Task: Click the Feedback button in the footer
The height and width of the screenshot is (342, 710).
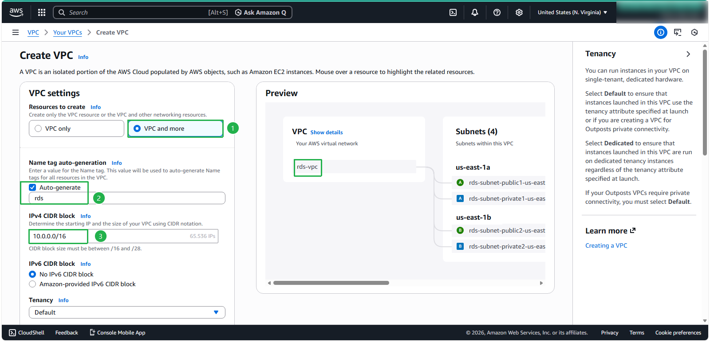Action: point(67,333)
